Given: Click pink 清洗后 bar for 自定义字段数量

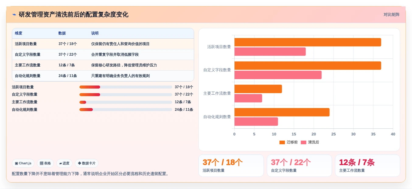Looking at the screenshot, I should [278, 75].
